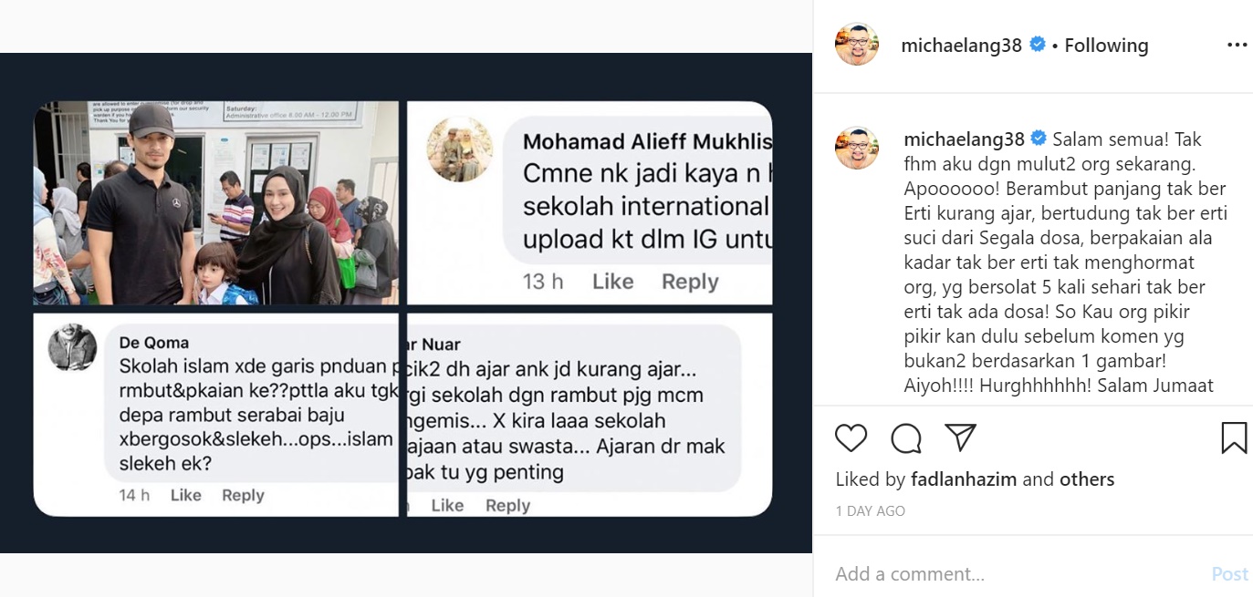The height and width of the screenshot is (597, 1253).
Task: Click the 1 DAY AGO timestamp
Action: 871,511
